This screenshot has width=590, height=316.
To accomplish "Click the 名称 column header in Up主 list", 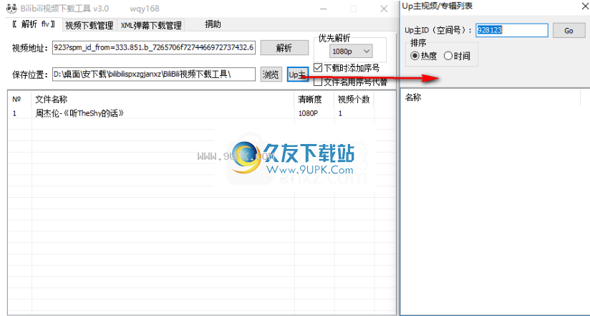I will pos(491,97).
